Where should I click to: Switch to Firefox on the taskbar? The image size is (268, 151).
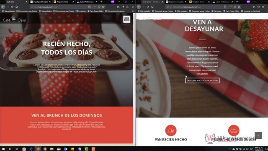pyautogui.click(x=38, y=149)
